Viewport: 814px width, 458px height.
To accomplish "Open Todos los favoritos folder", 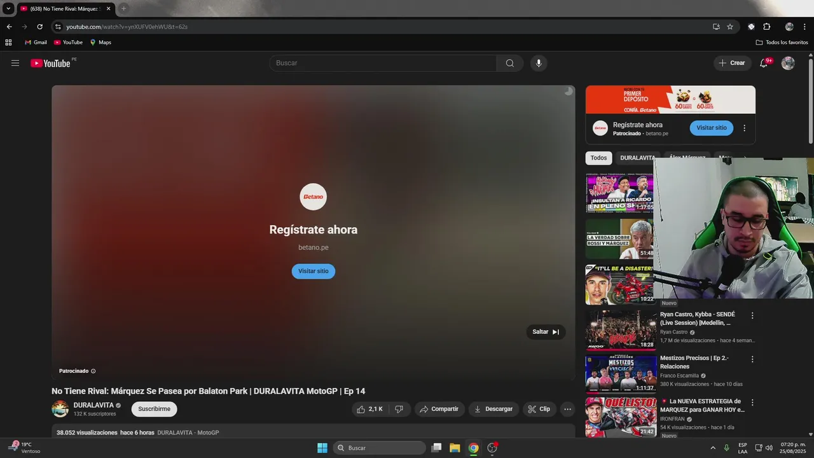I will click(x=782, y=43).
